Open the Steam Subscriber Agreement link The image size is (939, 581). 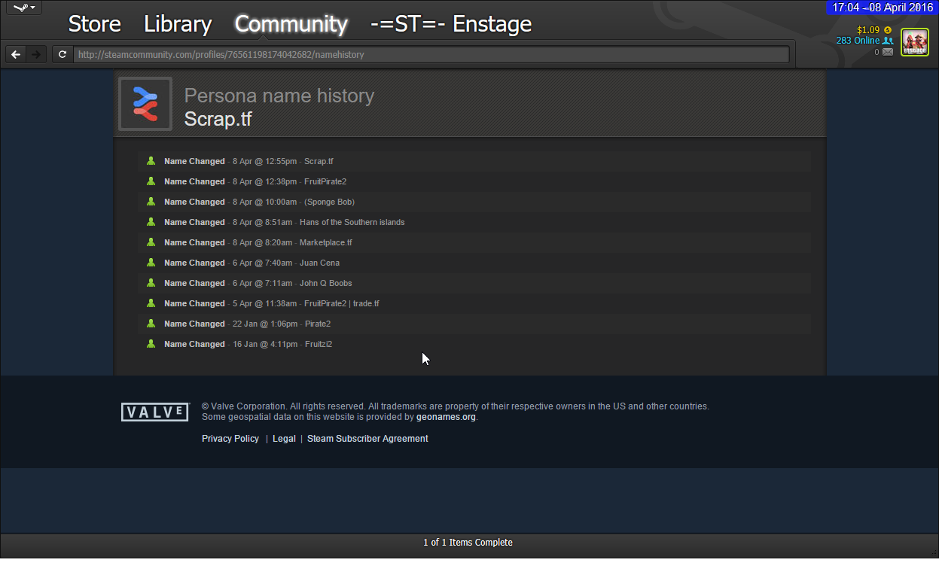pyautogui.click(x=367, y=439)
